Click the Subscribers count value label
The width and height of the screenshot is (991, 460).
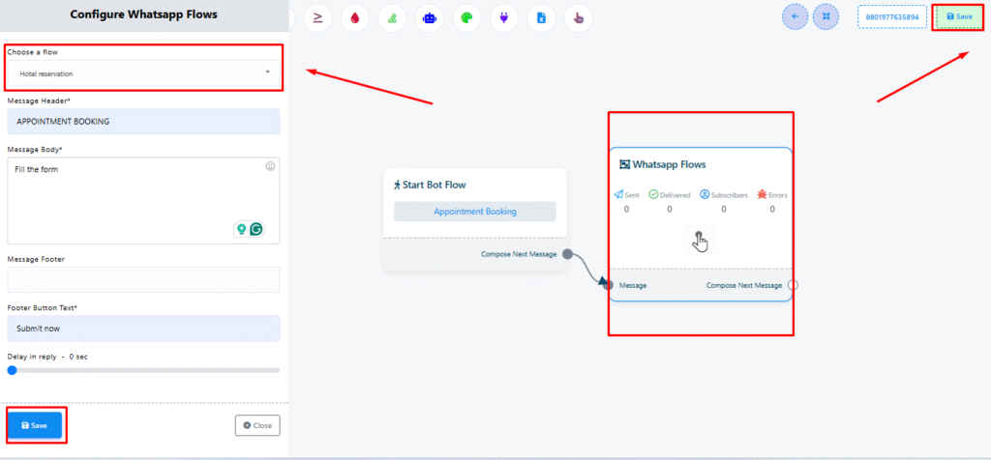pyautogui.click(x=724, y=209)
